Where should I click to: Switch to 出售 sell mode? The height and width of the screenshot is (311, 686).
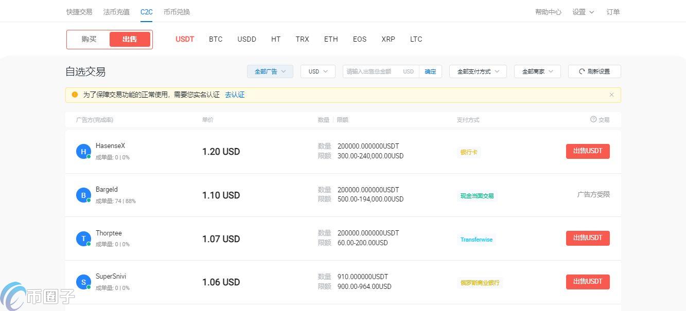(x=130, y=39)
